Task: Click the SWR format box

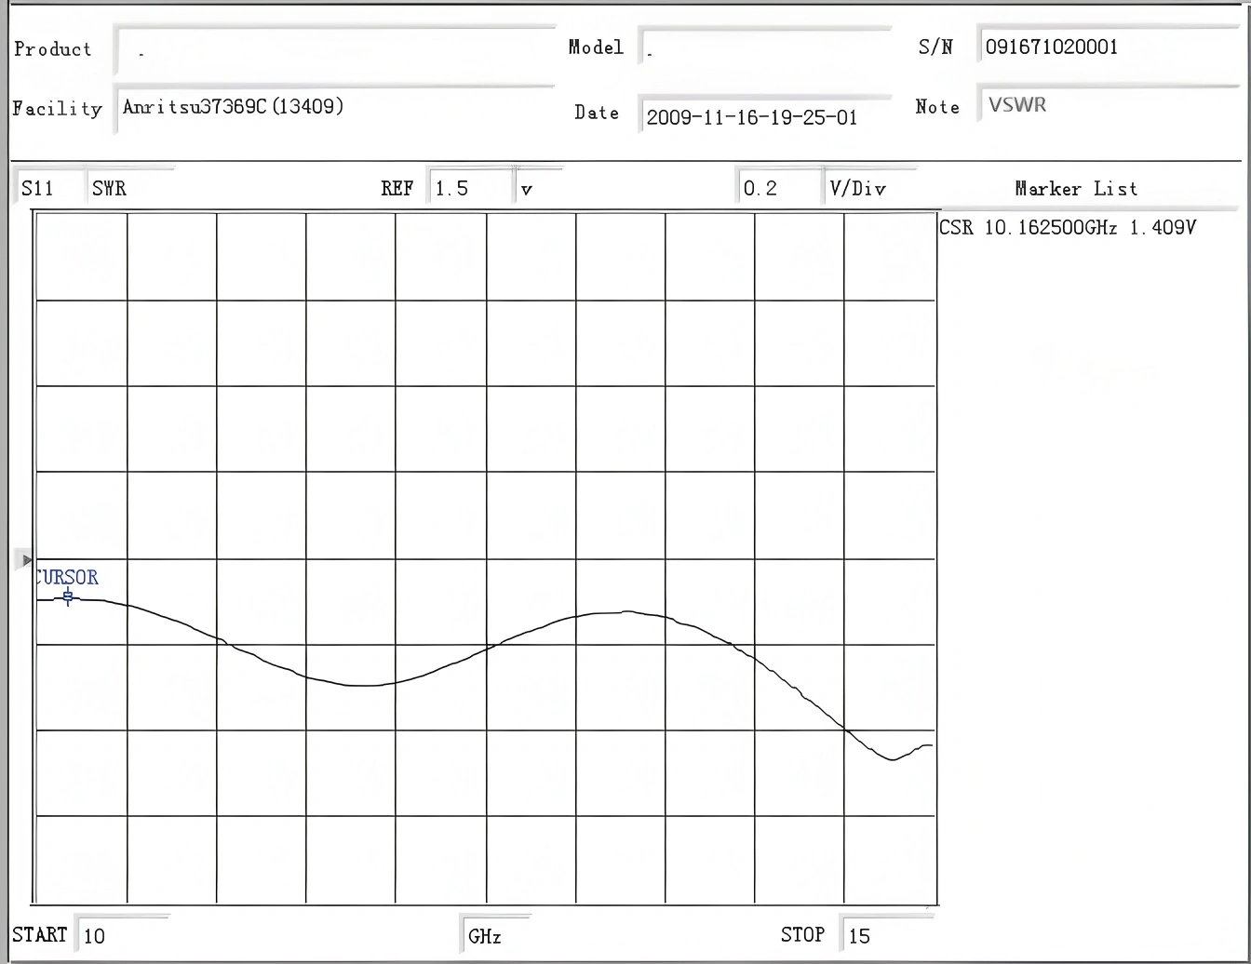Action: coord(131,187)
